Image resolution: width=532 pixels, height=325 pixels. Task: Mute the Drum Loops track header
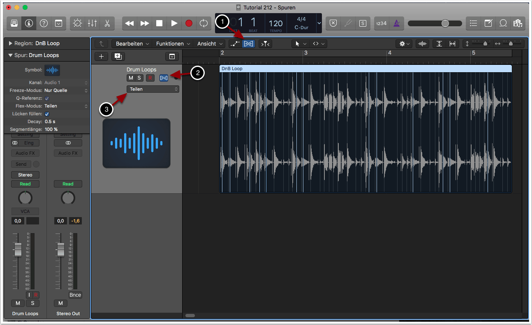point(131,78)
